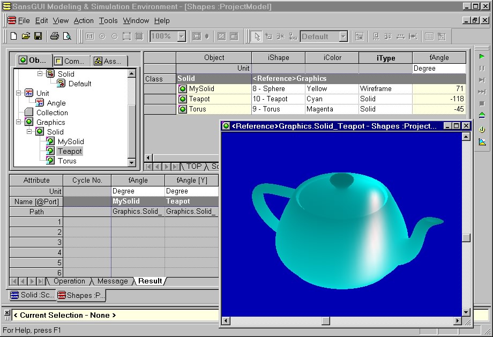Image resolution: width=493 pixels, height=337 pixels.
Task: Switch to the Com... tab in the left panel
Action: (x=70, y=61)
